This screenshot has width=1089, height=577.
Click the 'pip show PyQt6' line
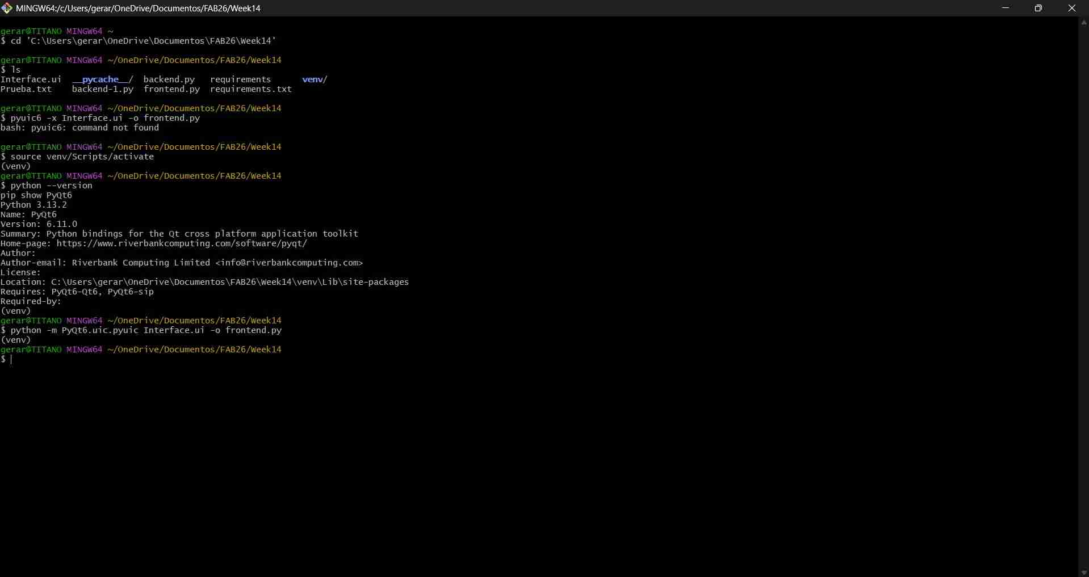(36, 195)
